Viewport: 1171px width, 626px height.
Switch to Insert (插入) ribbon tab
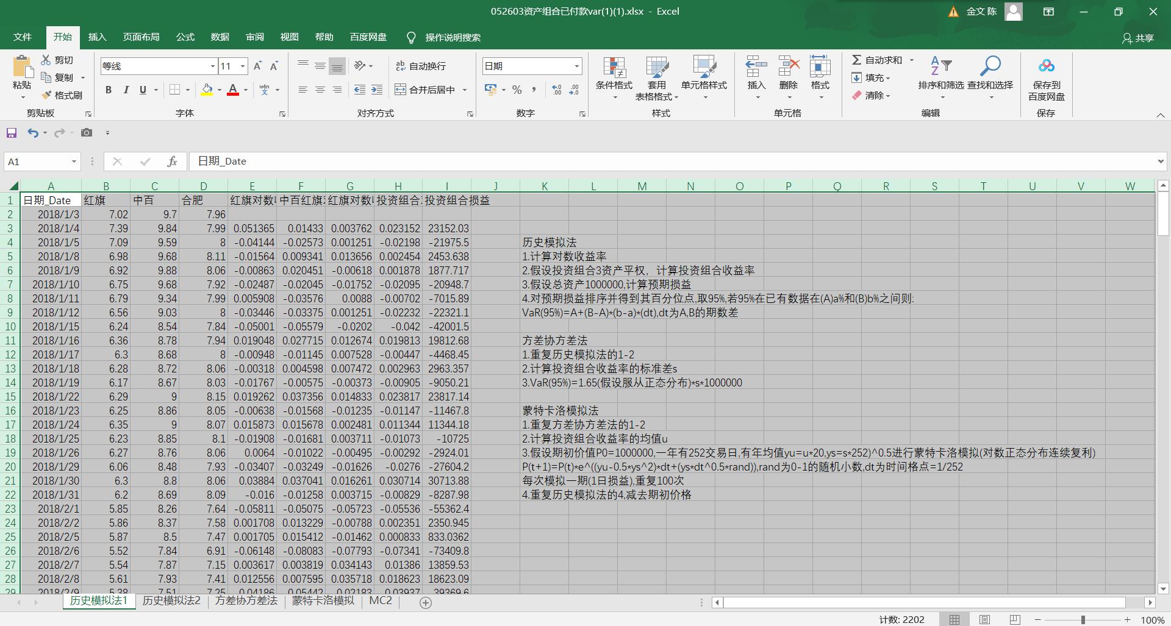click(98, 37)
